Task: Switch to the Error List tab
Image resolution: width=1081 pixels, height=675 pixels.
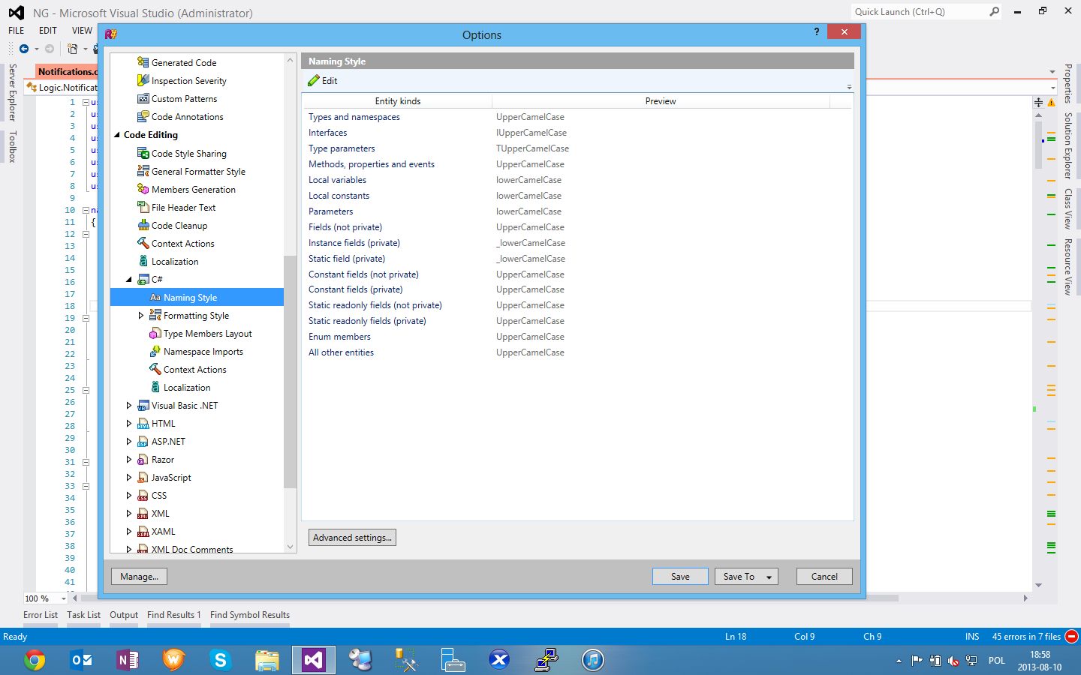Action: click(41, 615)
